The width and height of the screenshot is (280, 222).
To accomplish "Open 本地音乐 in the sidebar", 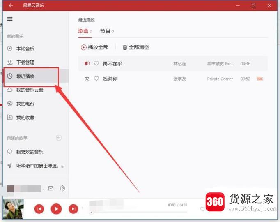I will point(25,49).
